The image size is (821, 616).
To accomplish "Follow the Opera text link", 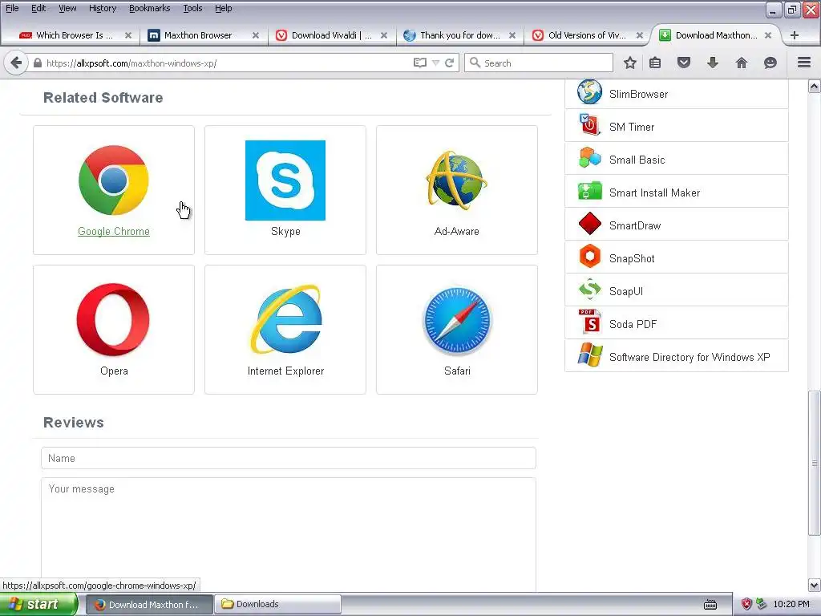I will click(x=114, y=371).
